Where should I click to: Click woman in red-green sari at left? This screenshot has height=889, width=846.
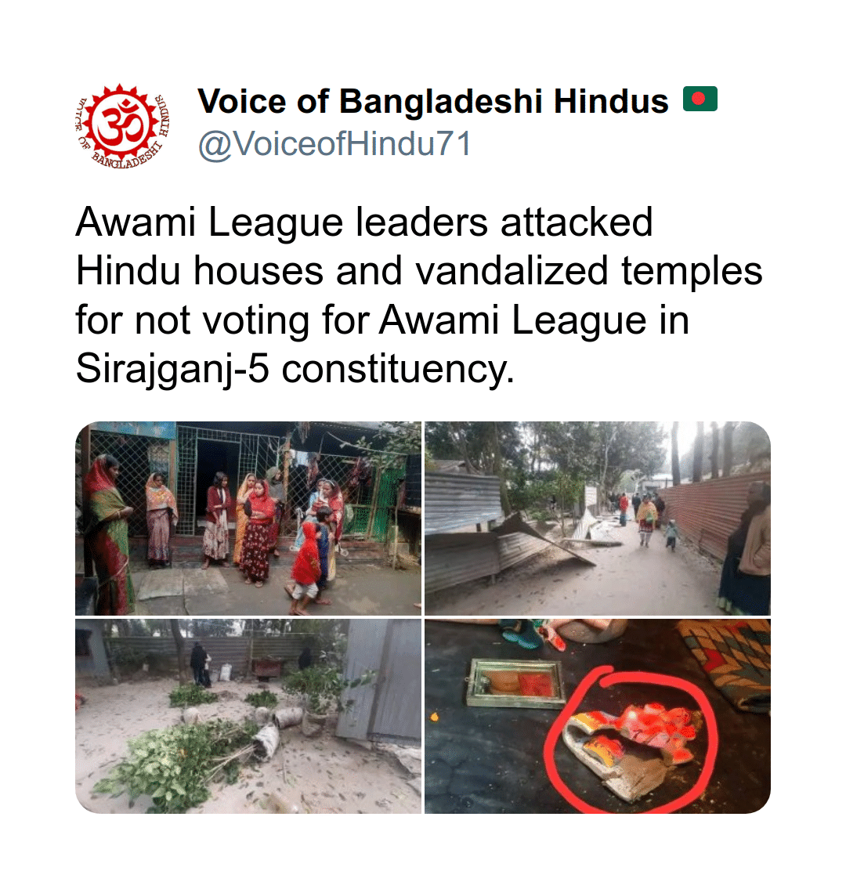click(x=108, y=533)
